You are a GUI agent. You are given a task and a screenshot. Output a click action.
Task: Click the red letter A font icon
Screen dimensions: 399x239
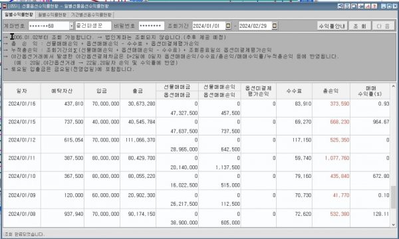click(367, 6)
